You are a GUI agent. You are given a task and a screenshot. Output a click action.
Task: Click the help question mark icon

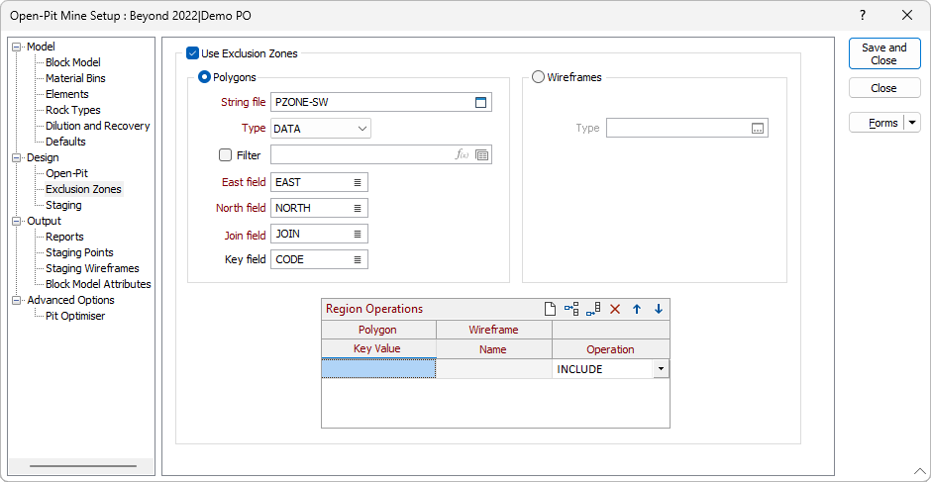click(x=863, y=15)
